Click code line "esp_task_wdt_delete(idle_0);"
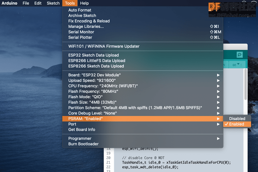The width and height of the screenshot is (258, 172). (x=150, y=167)
